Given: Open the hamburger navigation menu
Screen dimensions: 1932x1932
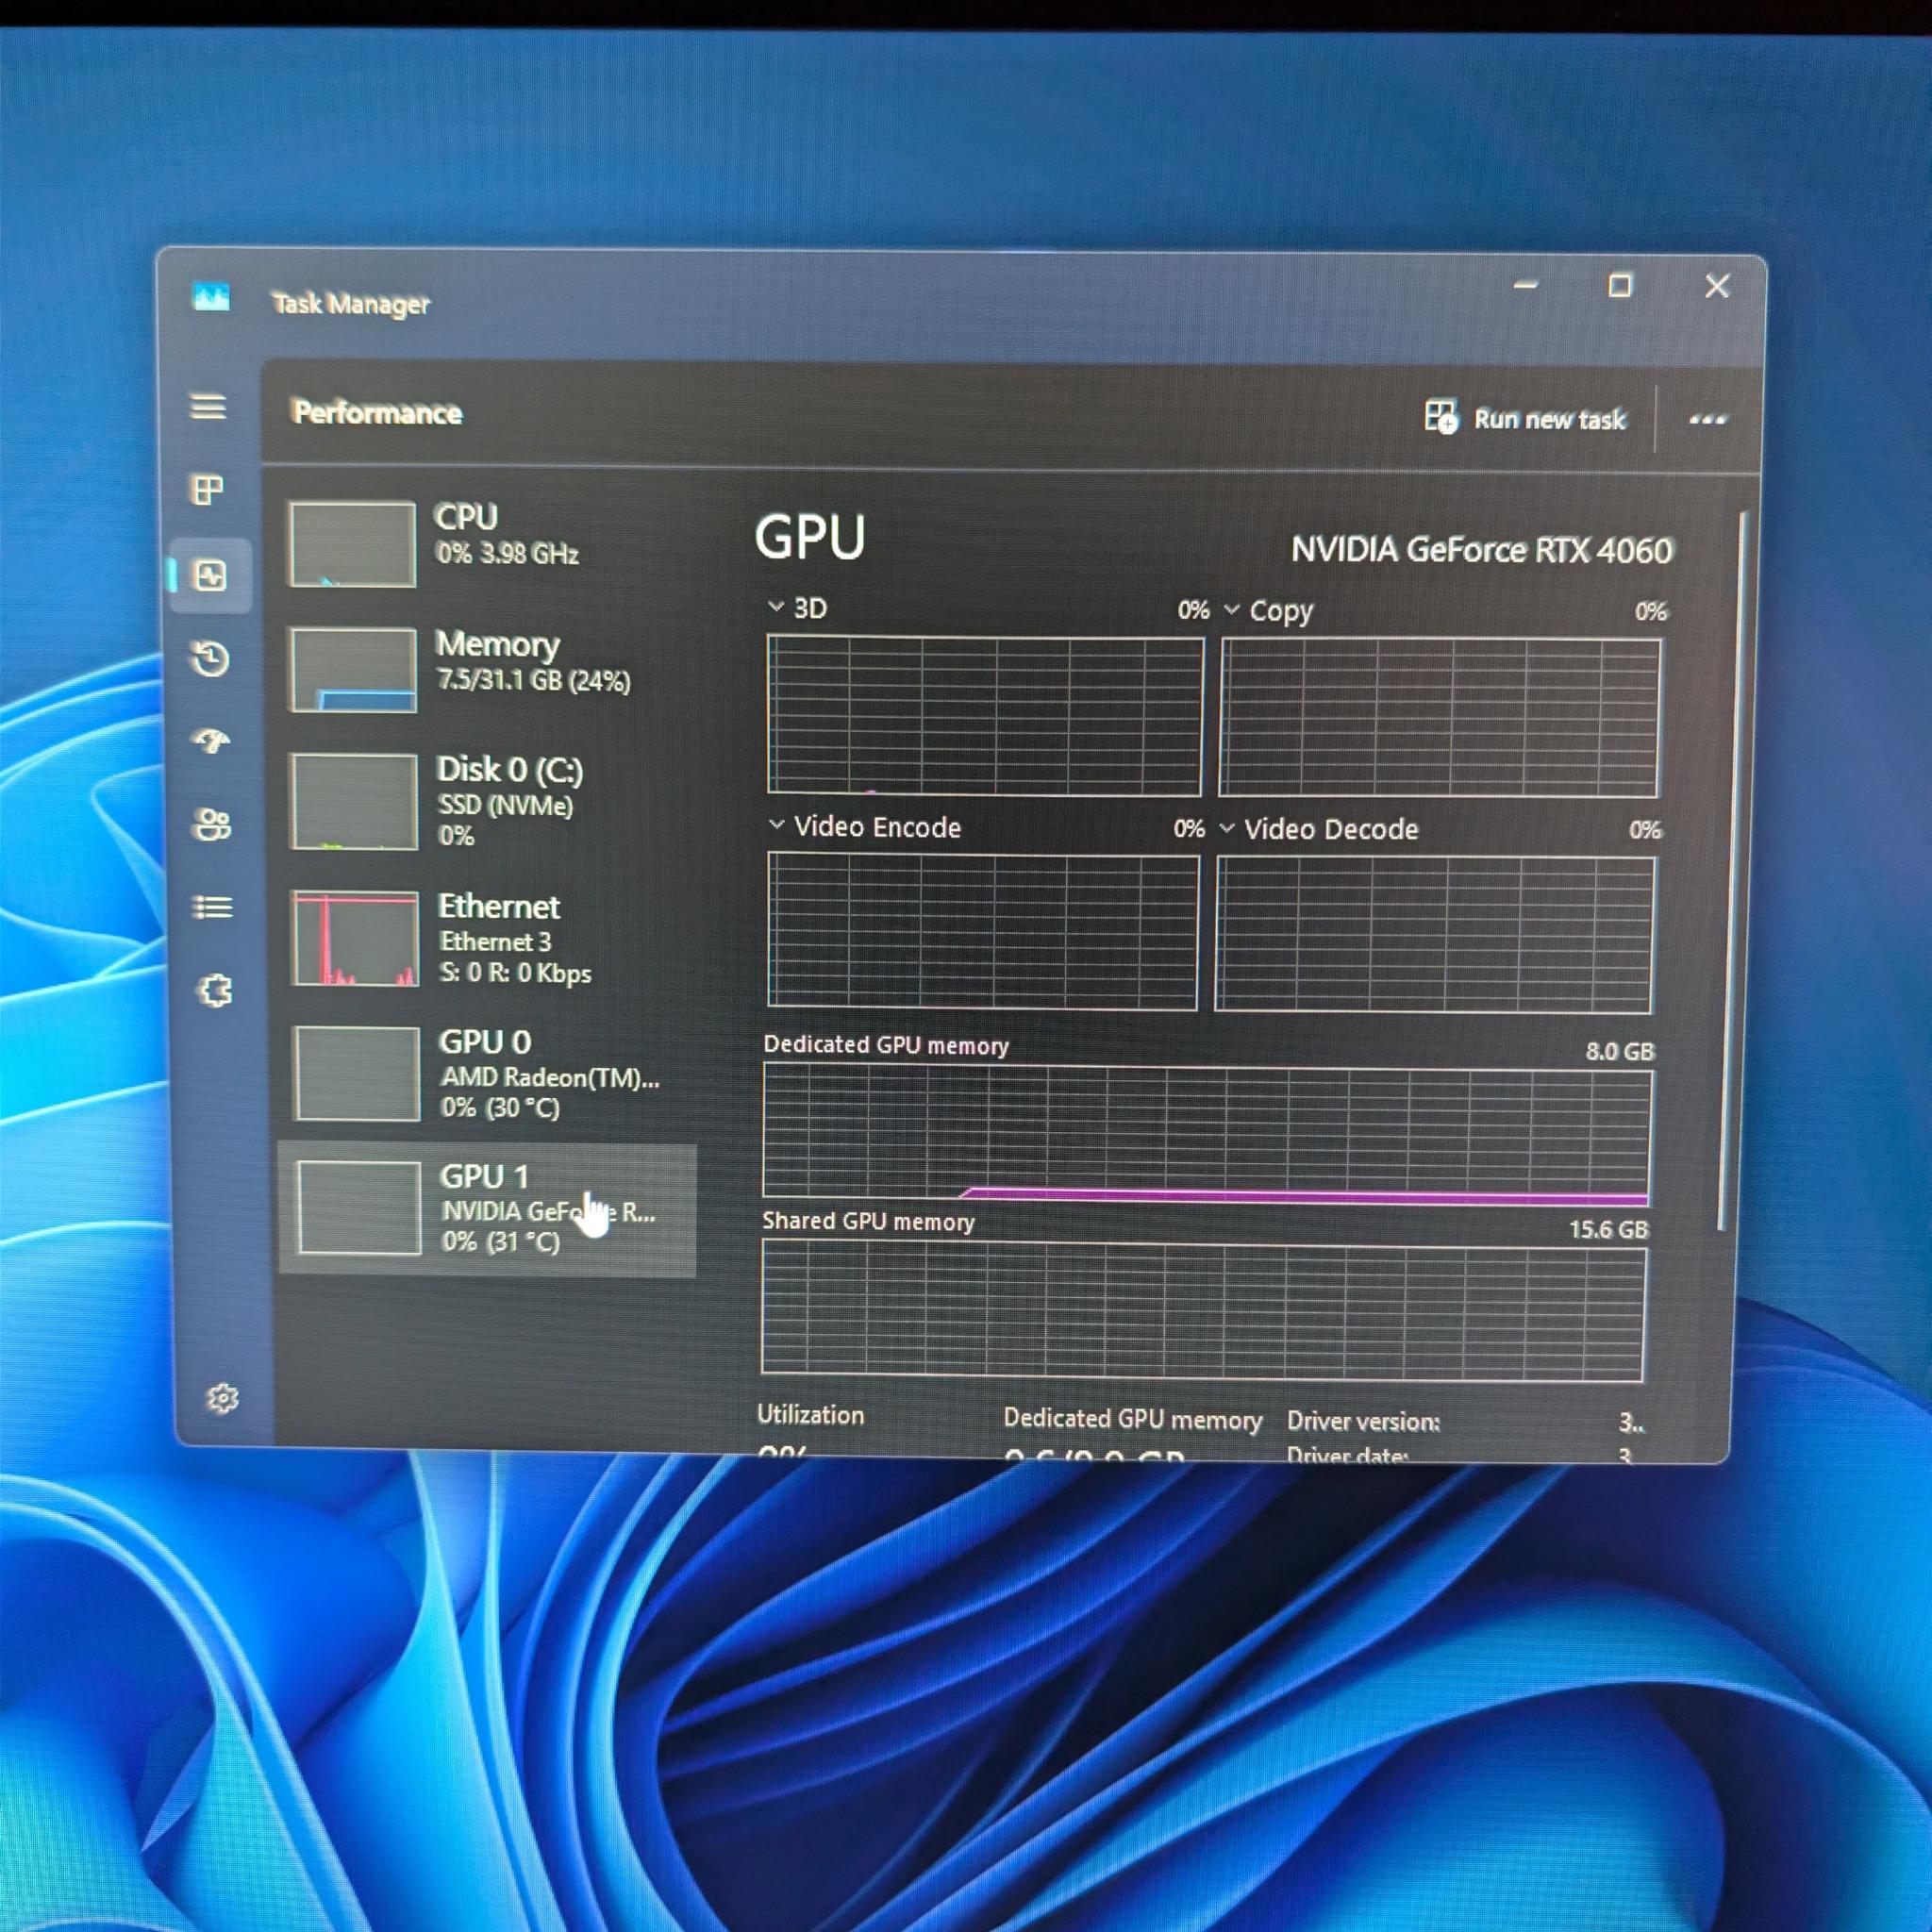Looking at the screenshot, I should pyautogui.click(x=208, y=406).
